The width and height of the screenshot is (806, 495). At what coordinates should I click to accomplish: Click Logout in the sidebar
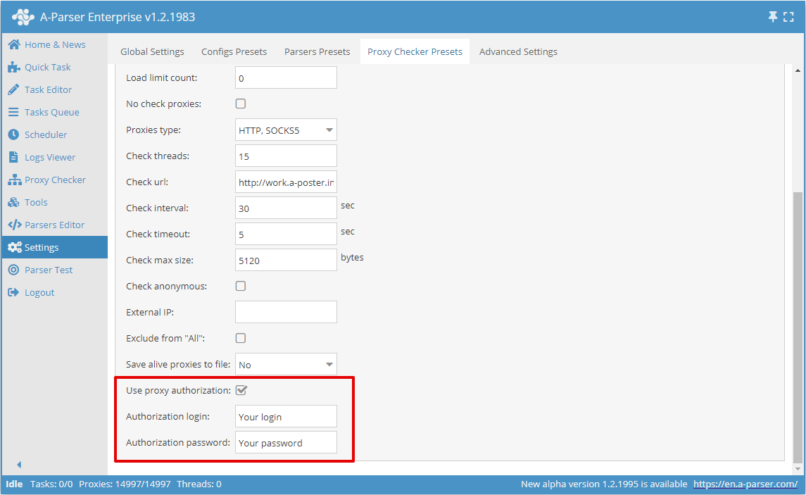[39, 292]
